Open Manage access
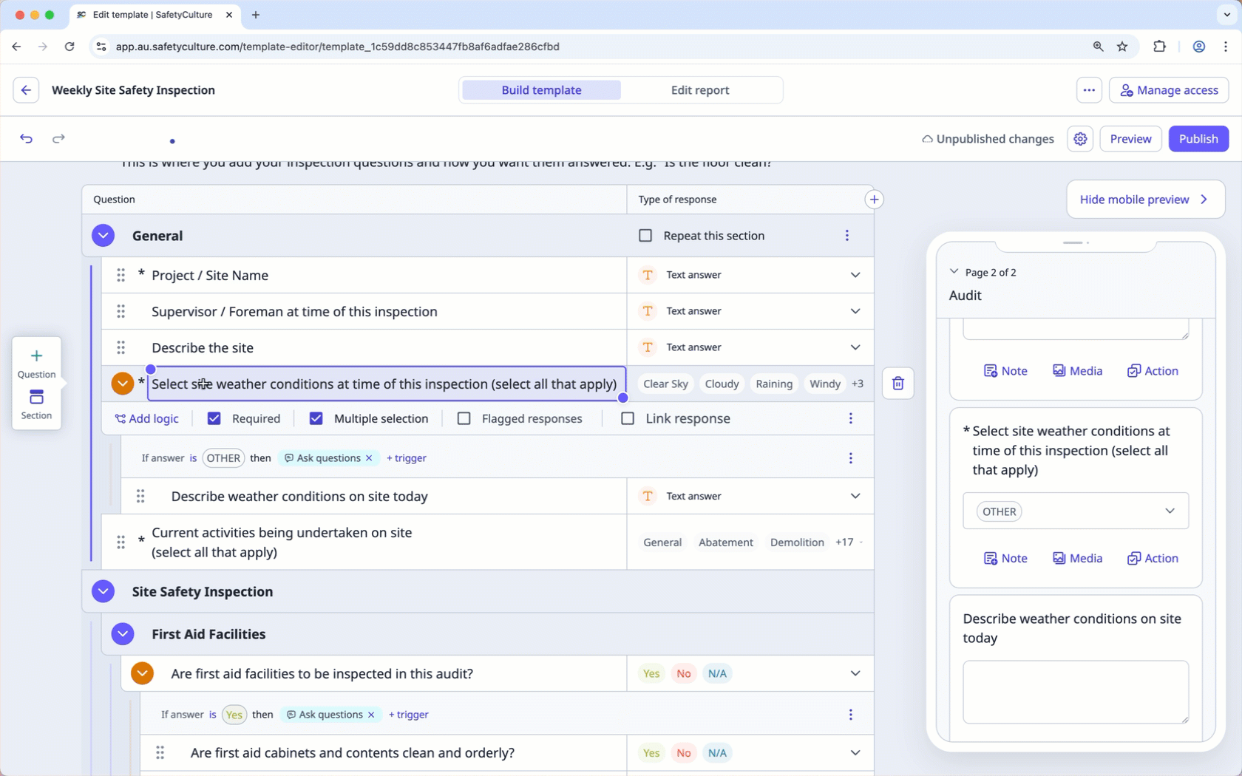The height and width of the screenshot is (776, 1242). click(1169, 90)
